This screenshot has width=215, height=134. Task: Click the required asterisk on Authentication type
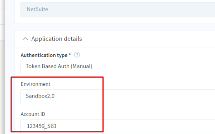point(70,54)
